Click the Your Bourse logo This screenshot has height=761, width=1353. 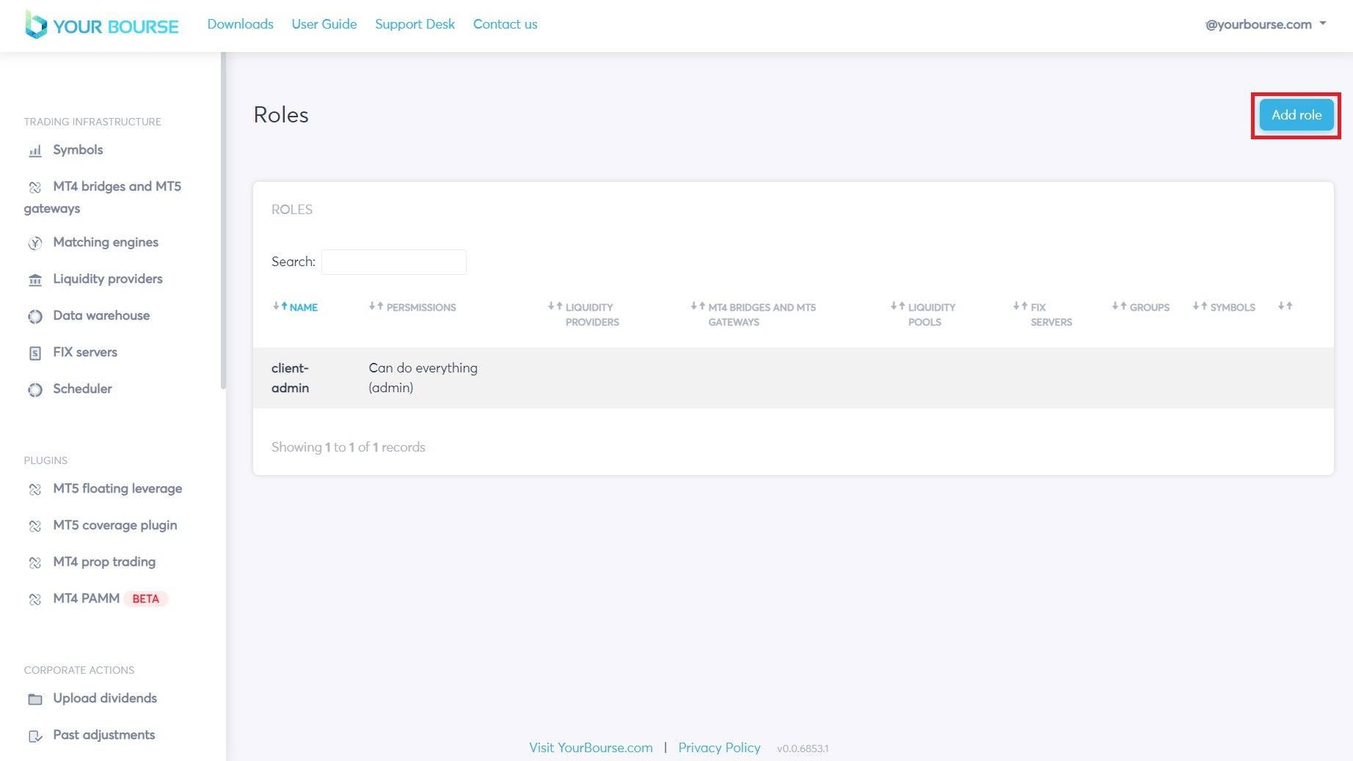(102, 25)
